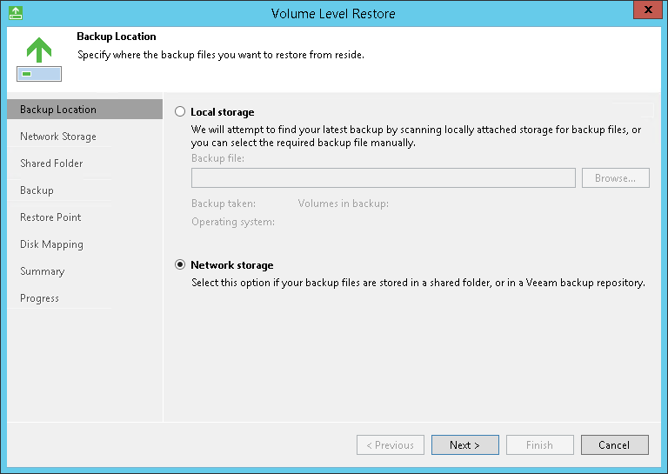Proceed with the Next button
The height and width of the screenshot is (474, 668).
tap(464, 445)
